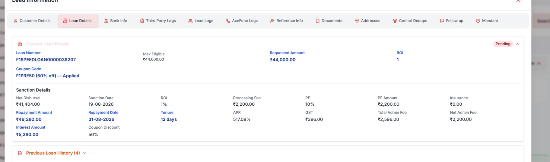Click Sanction Date value 19-08-2026
The width and height of the screenshot is (550, 162).
pos(101,104)
